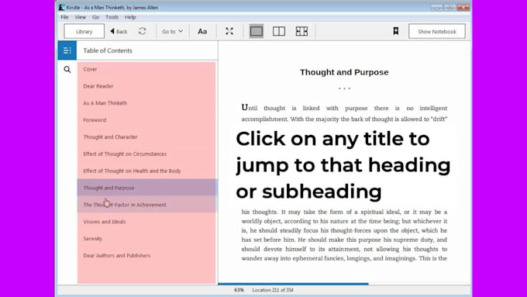The height and width of the screenshot is (297, 527).
Task: Expand the Go to dropdown
Action: pyautogui.click(x=172, y=31)
